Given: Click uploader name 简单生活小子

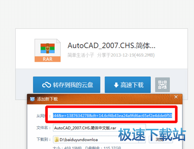Looking at the screenshot, I should point(81,55).
